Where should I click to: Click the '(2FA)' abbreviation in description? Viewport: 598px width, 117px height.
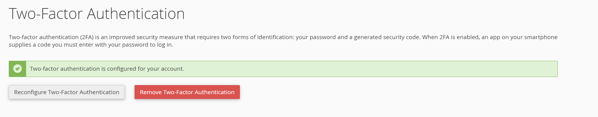pos(87,37)
